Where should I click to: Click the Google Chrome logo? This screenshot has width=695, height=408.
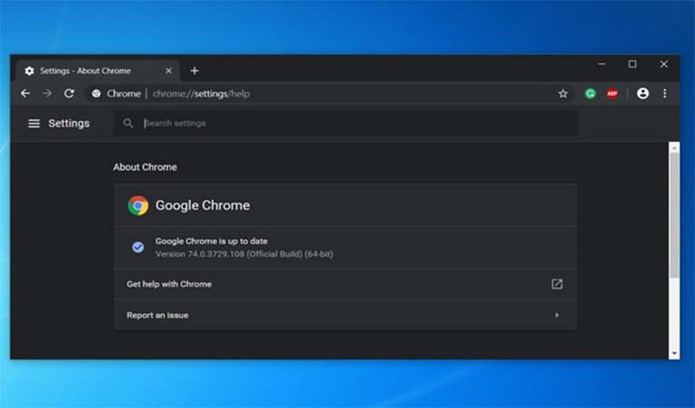pyautogui.click(x=138, y=205)
